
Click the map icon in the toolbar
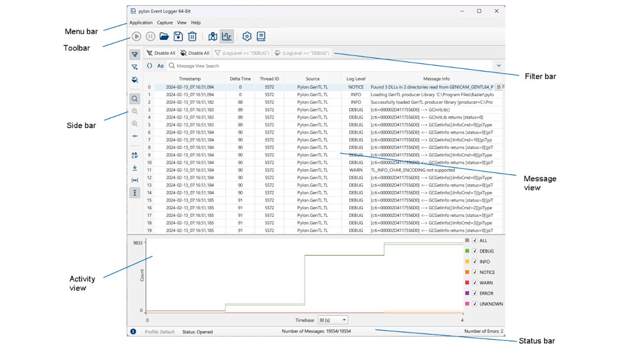(213, 36)
